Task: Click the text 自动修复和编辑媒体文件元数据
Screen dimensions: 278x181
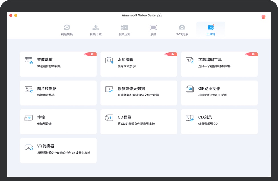Action: (x=138, y=95)
